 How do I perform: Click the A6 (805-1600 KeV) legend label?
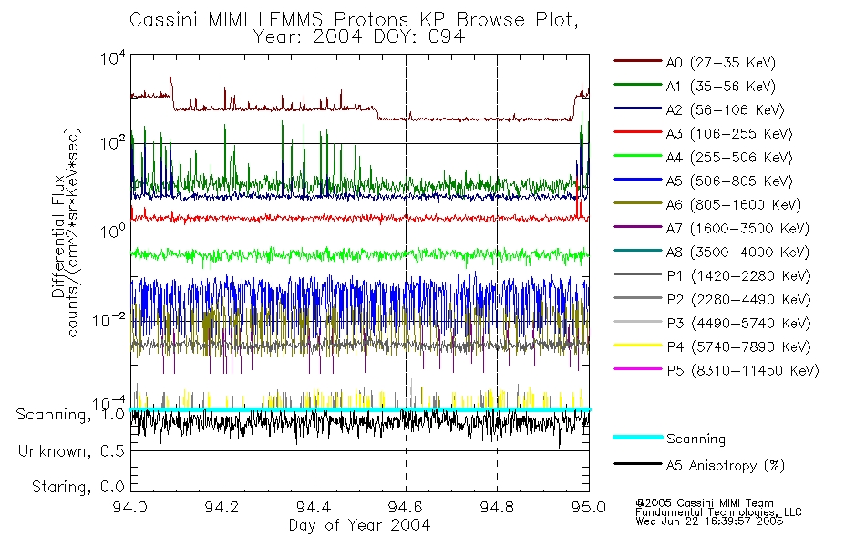point(734,205)
